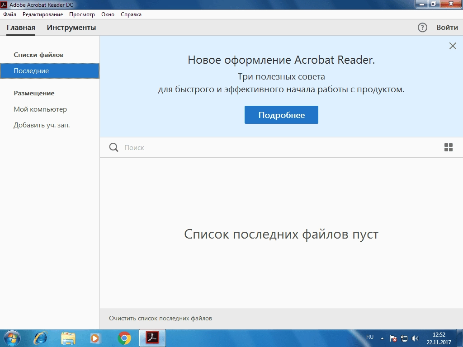The image size is (463, 347).
Task: Launch Google Chrome from the taskbar
Action: 124,338
